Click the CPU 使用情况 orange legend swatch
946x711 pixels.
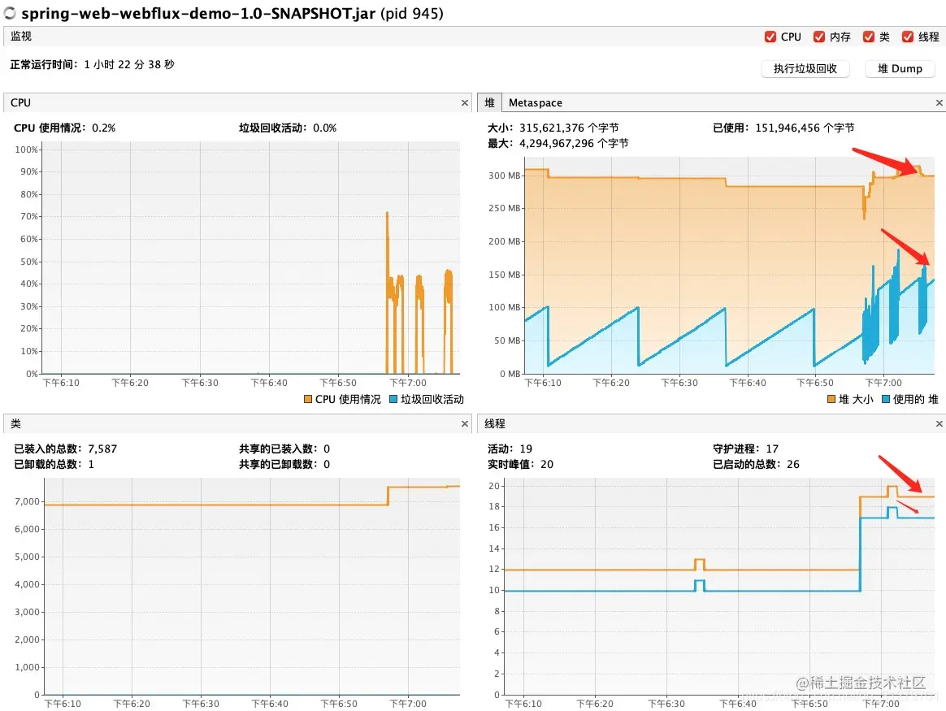pos(308,399)
